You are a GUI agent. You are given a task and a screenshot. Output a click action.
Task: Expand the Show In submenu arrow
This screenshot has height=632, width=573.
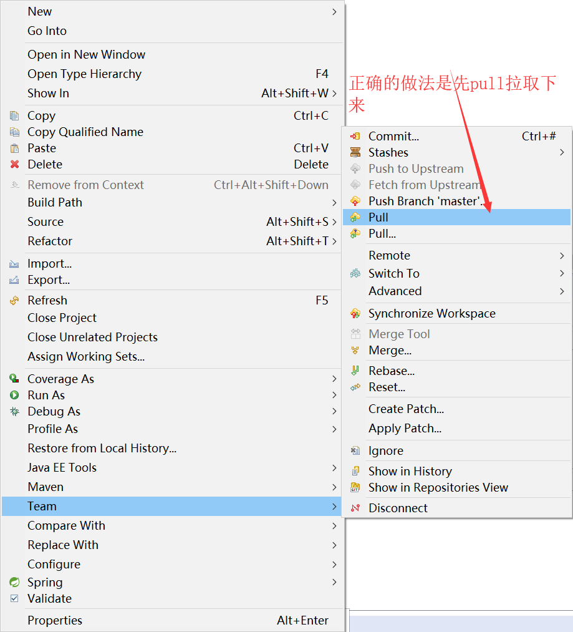(334, 94)
